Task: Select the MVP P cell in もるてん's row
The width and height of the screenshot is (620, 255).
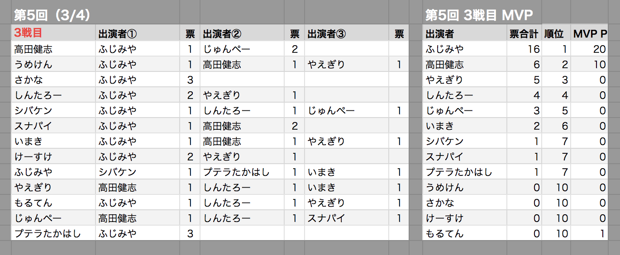Action: pos(589,233)
